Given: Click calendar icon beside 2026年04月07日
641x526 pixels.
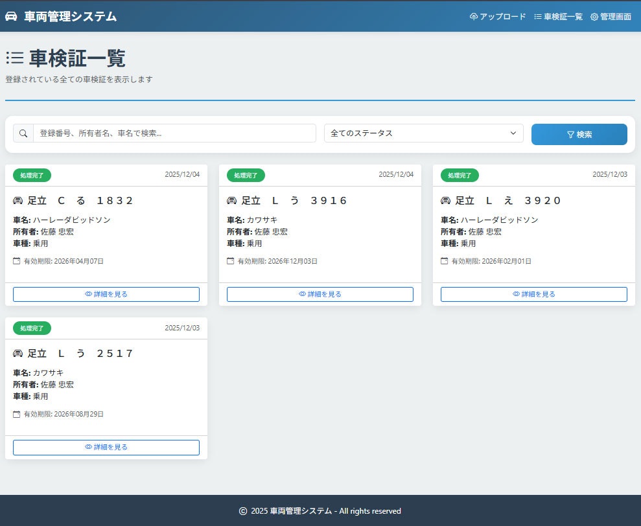Looking at the screenshot, I should pyautogui.click(x=16, y=261).
